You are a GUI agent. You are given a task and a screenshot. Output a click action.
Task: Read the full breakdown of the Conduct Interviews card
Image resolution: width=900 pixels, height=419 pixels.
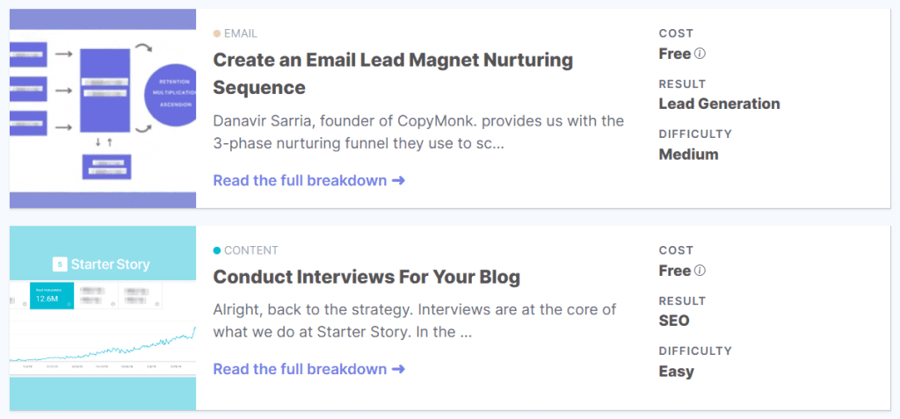coord(308,369)
